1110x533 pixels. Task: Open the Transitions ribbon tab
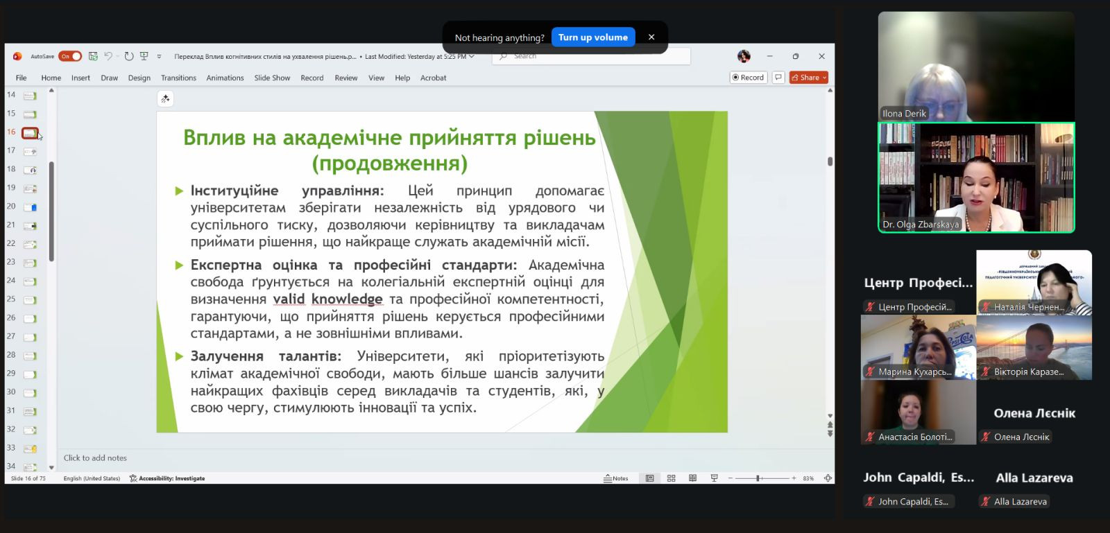point(178,78)
